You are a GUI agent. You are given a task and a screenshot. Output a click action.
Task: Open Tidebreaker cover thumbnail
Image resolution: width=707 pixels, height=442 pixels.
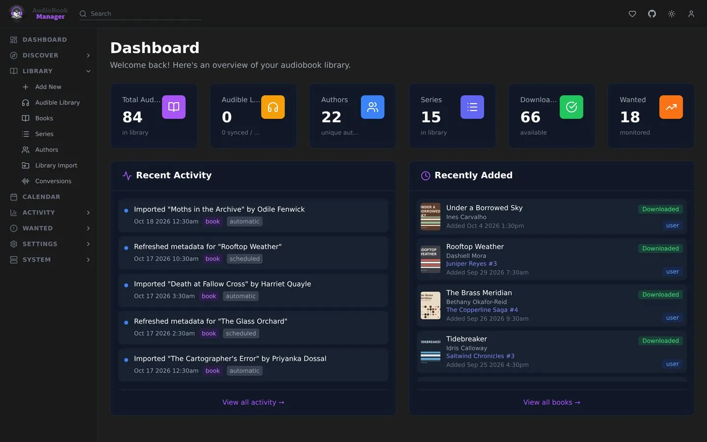[431, 352]
